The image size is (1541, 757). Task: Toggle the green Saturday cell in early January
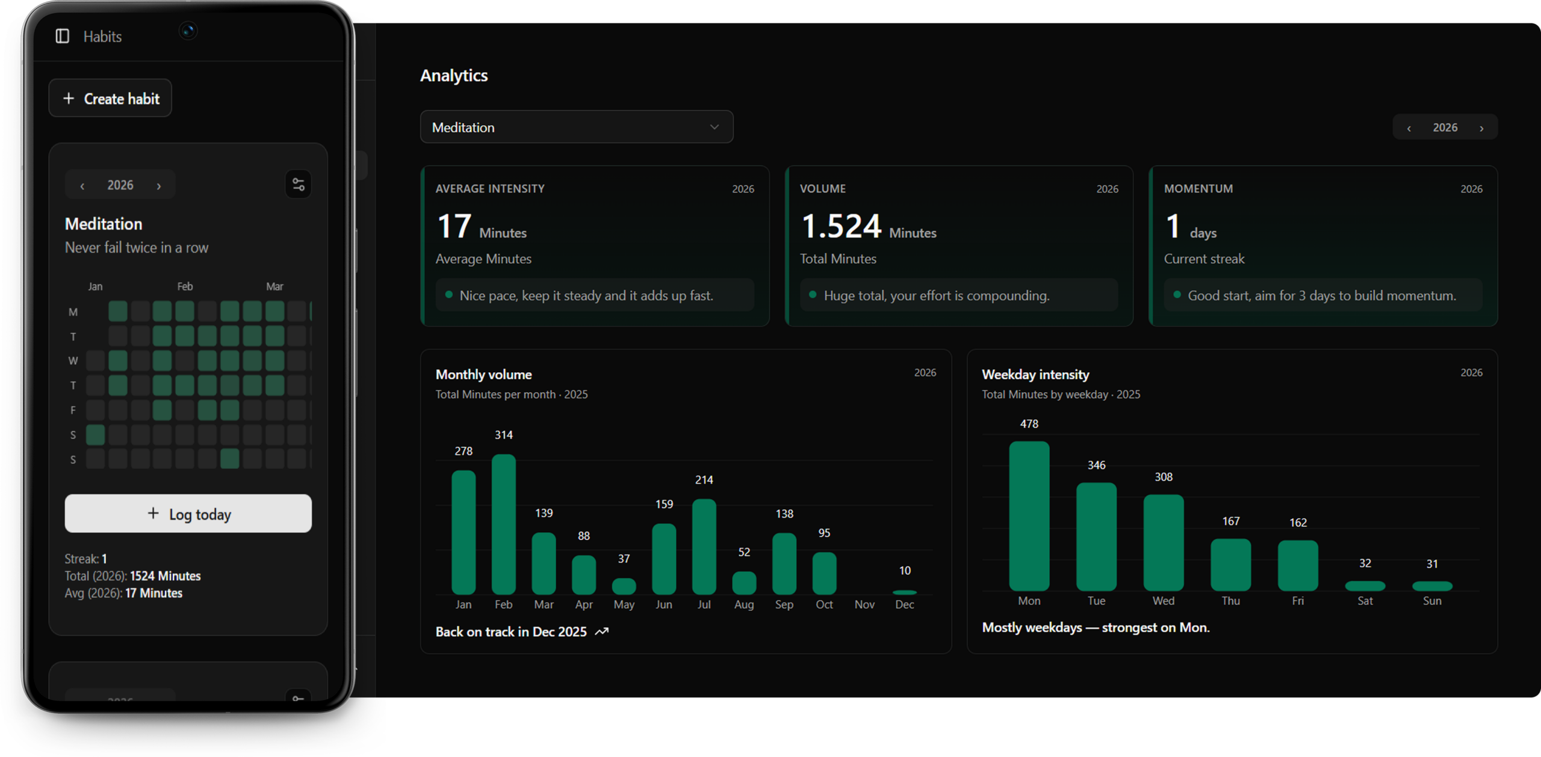coord(95,435)
